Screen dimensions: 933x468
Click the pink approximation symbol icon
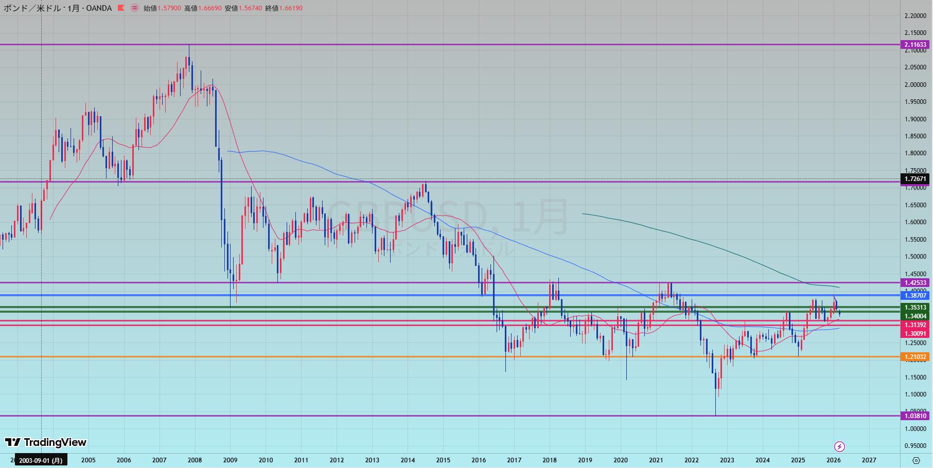click(135, 8)
